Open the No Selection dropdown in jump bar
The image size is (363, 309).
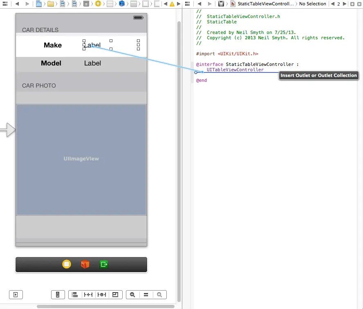click(x=313, y=3)
